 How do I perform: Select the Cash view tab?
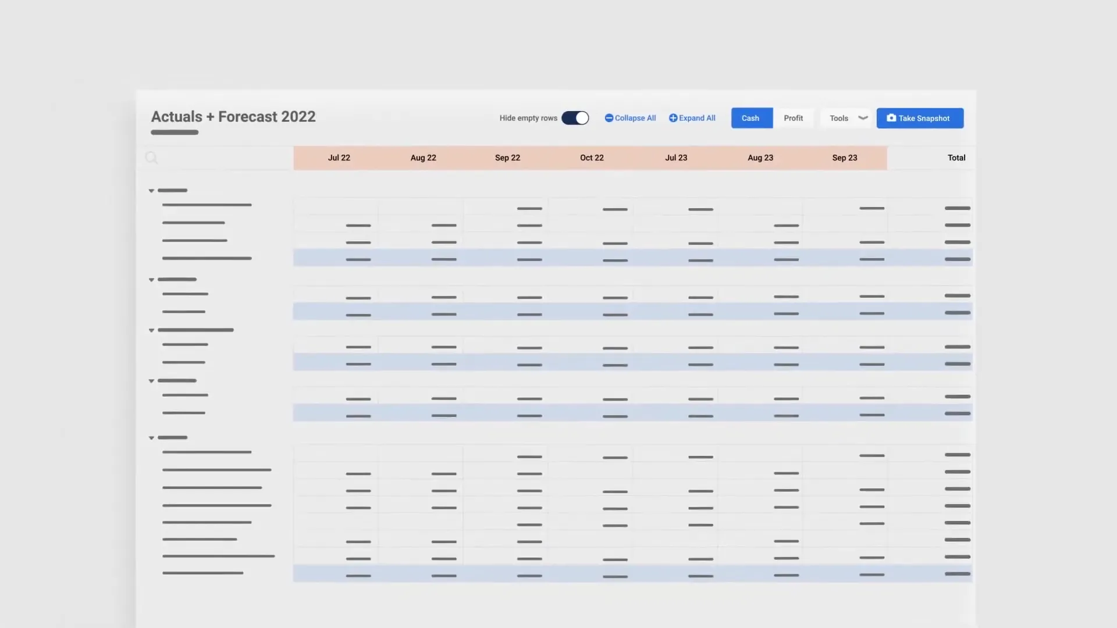(751, 117)
